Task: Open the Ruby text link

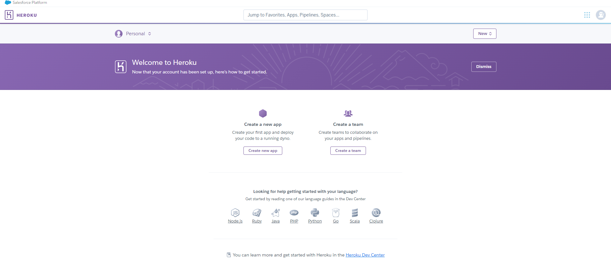Action: pyautogui.click(x=257, y=221)
